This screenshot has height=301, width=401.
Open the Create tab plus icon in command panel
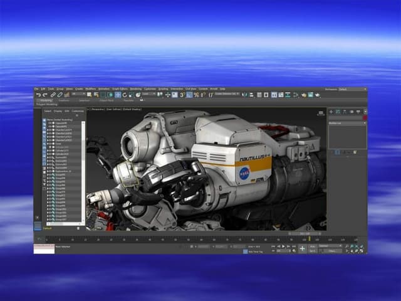(x=331, y=112)
